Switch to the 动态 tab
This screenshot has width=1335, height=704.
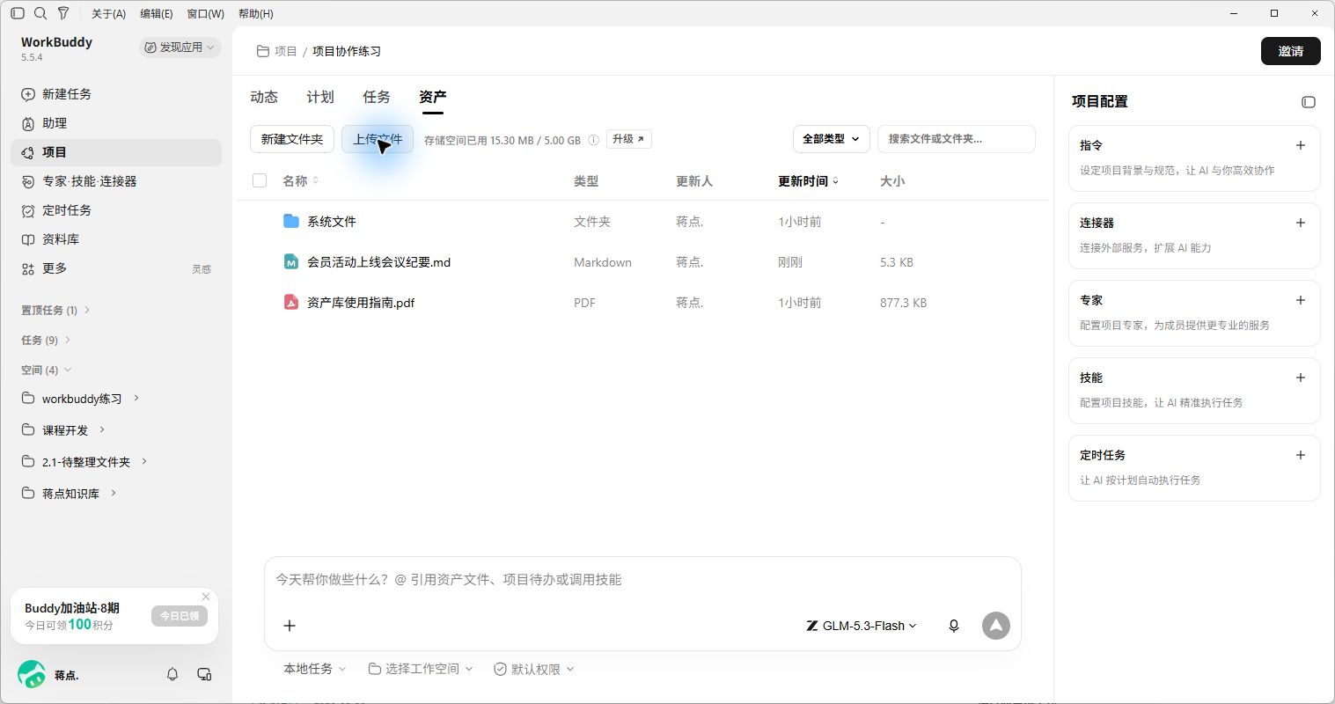264,97
